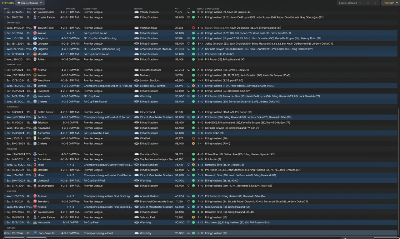Screen dimensions: 400x239
Task: Expand the Season 2023/24 dropdown
Action: coord(351,3)
